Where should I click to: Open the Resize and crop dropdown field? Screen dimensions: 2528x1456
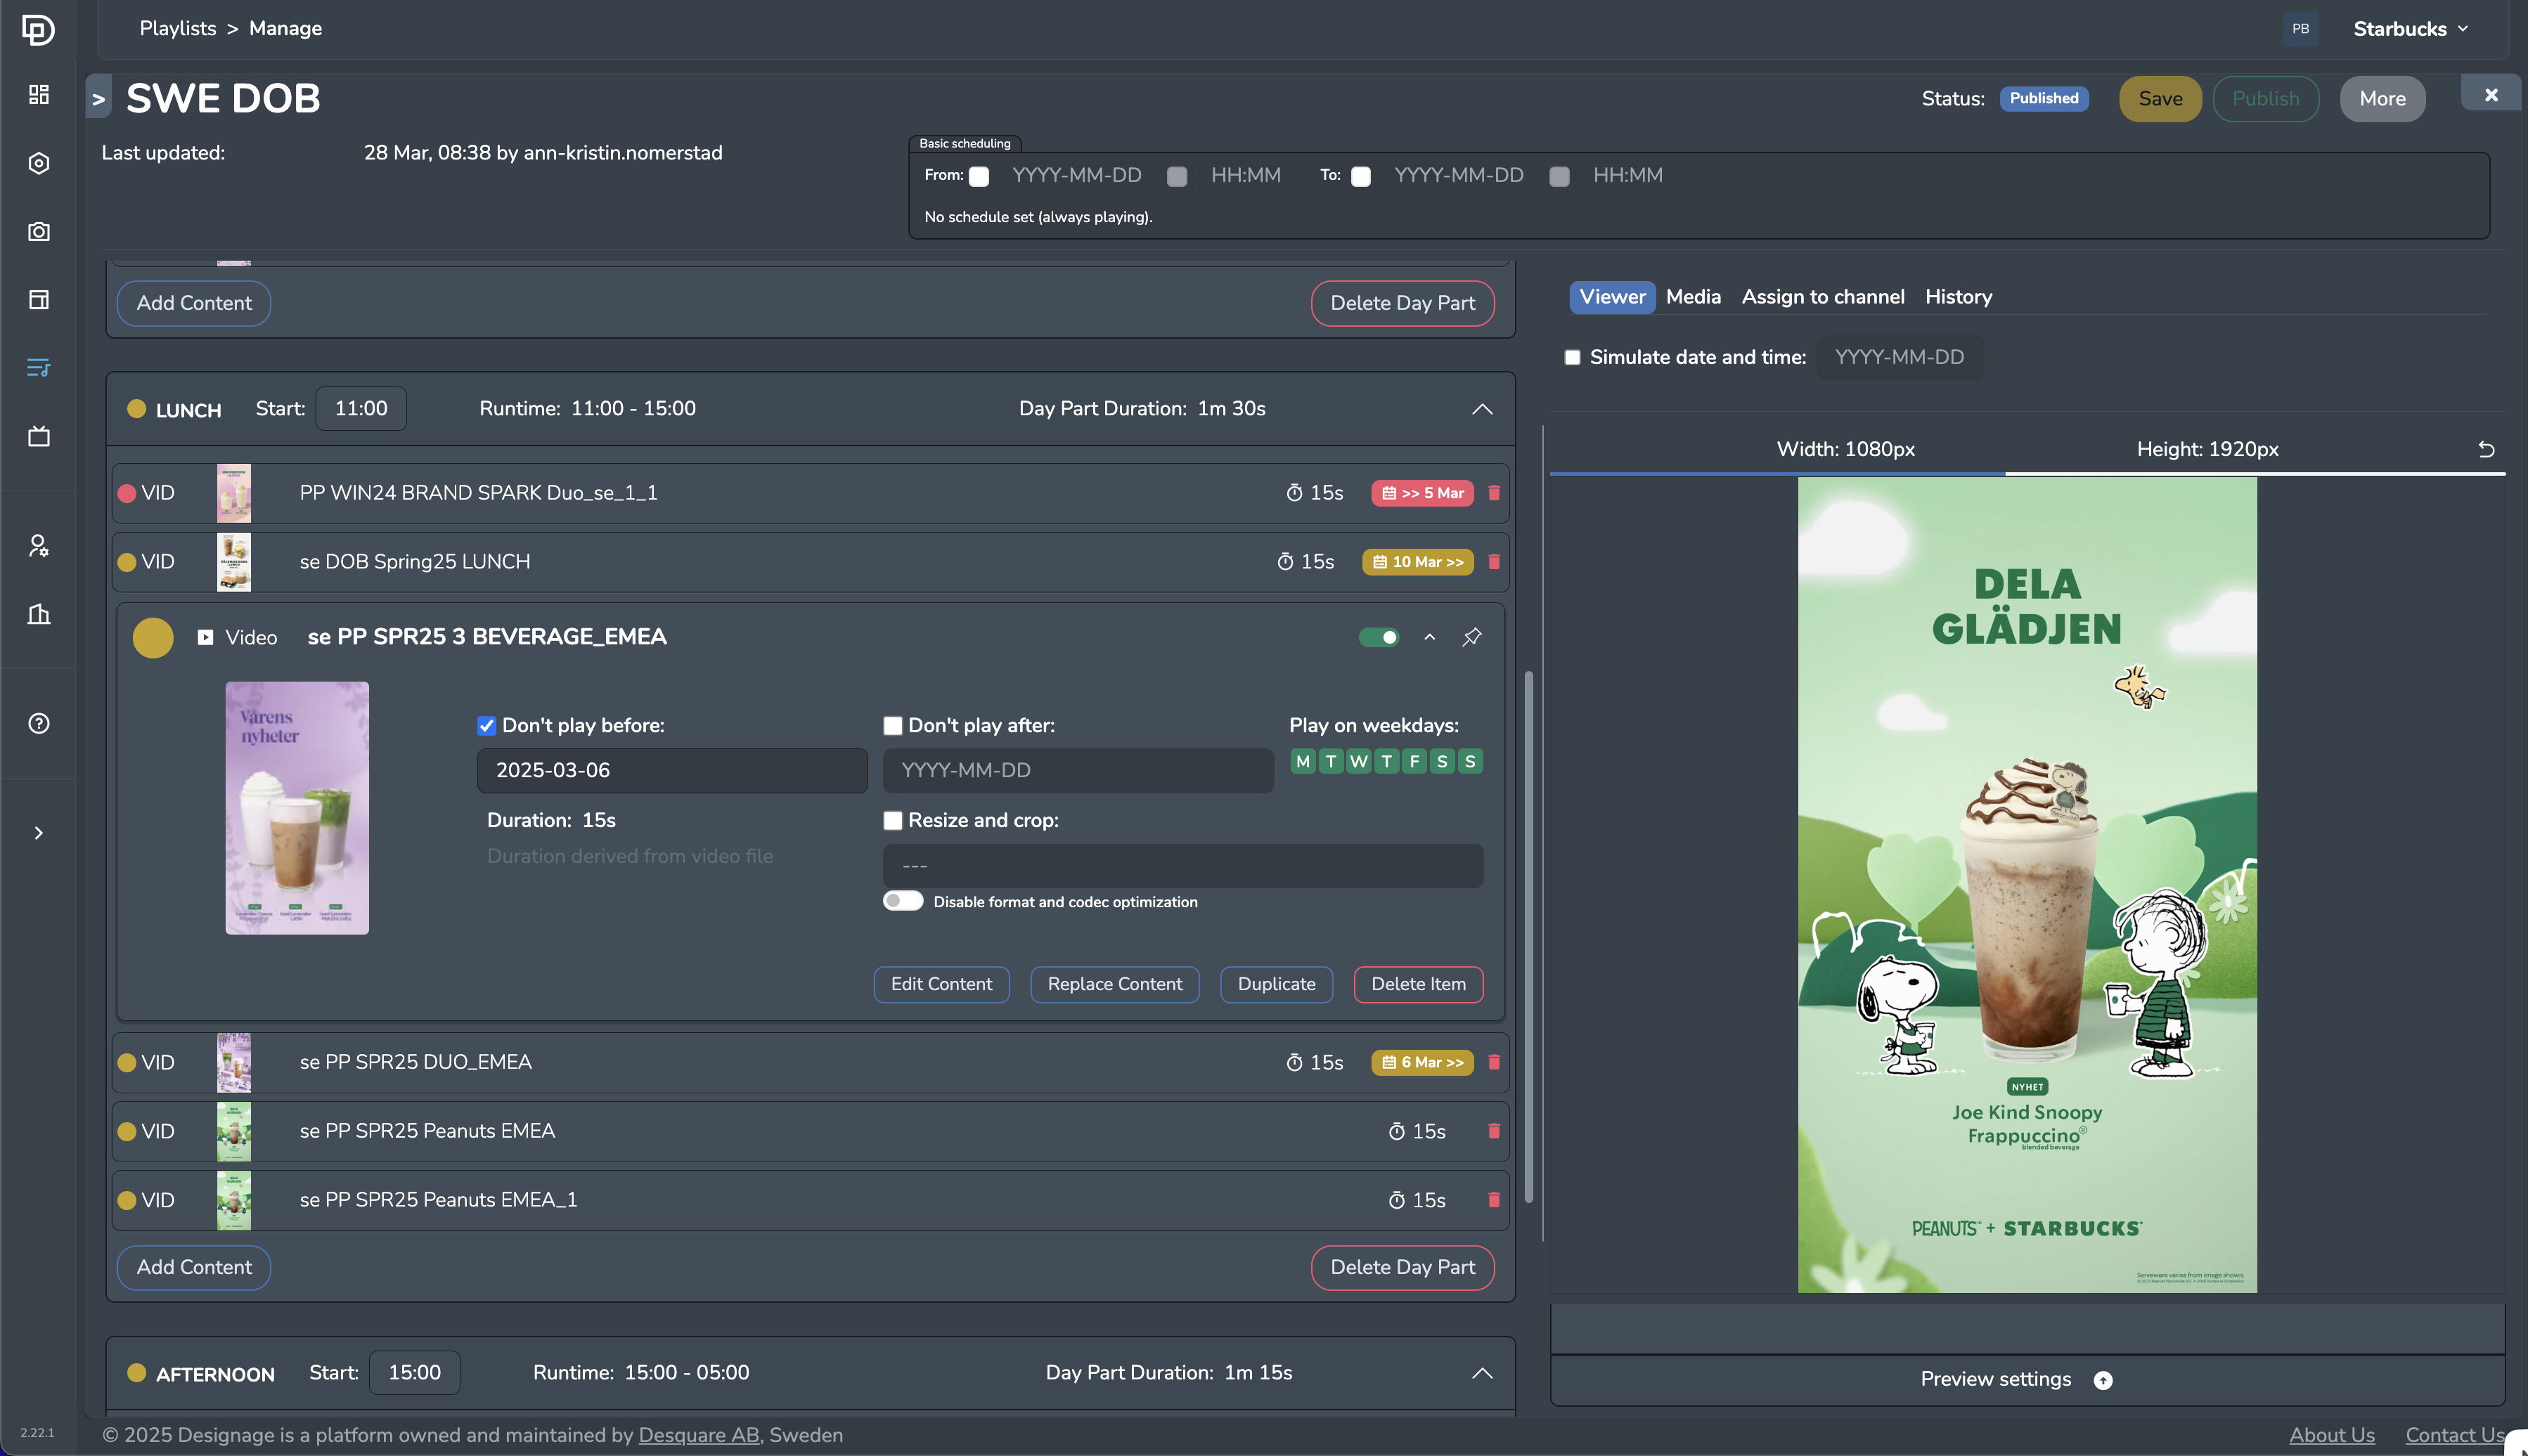[x=1182, y=866]
